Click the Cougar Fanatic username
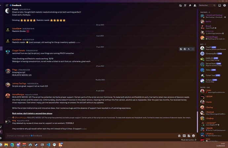228x148 pixels. (19, 51)
